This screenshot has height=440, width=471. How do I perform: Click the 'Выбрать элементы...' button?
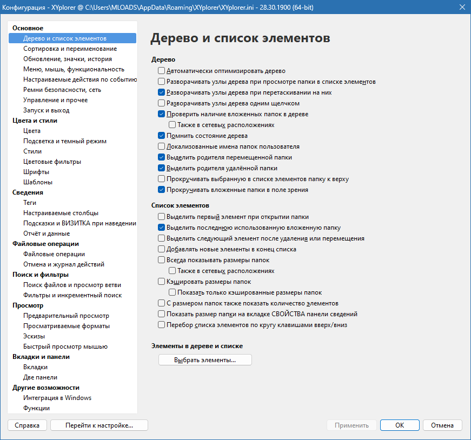(205, 360)
